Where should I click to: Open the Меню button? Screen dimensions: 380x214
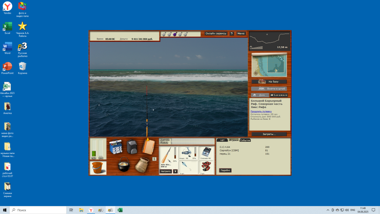pos(241,33)
